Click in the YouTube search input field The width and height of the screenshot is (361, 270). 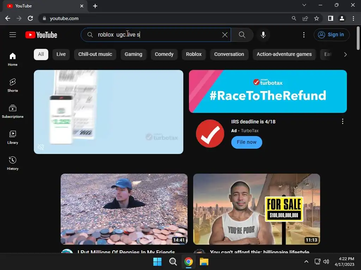click(x=157, y=35)
